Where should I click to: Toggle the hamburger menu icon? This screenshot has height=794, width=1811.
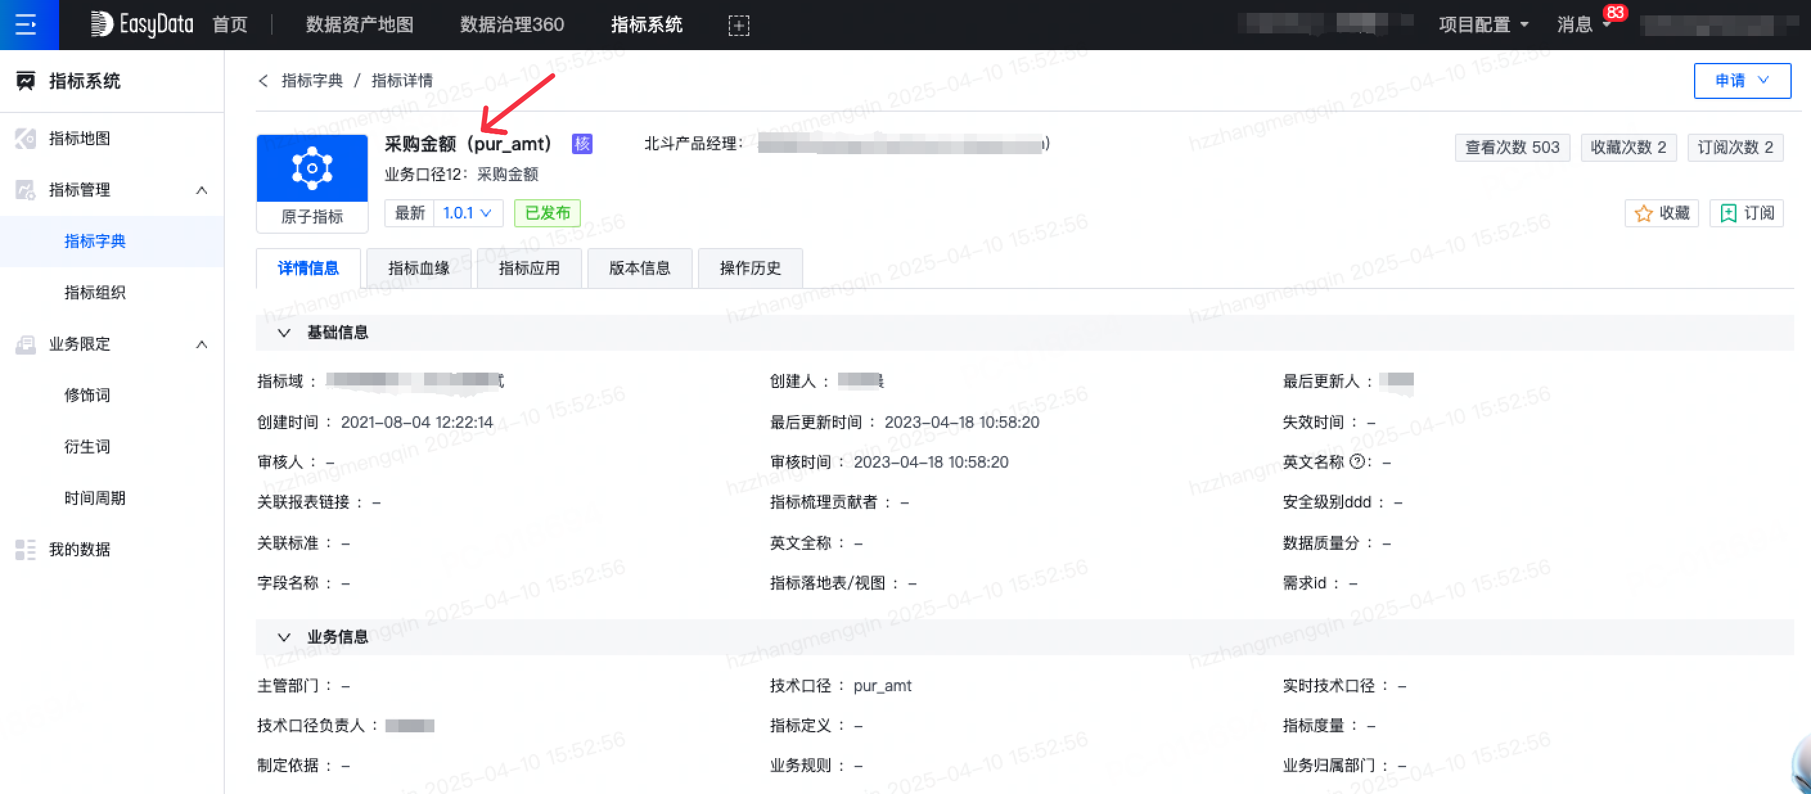tap(26, 24)
